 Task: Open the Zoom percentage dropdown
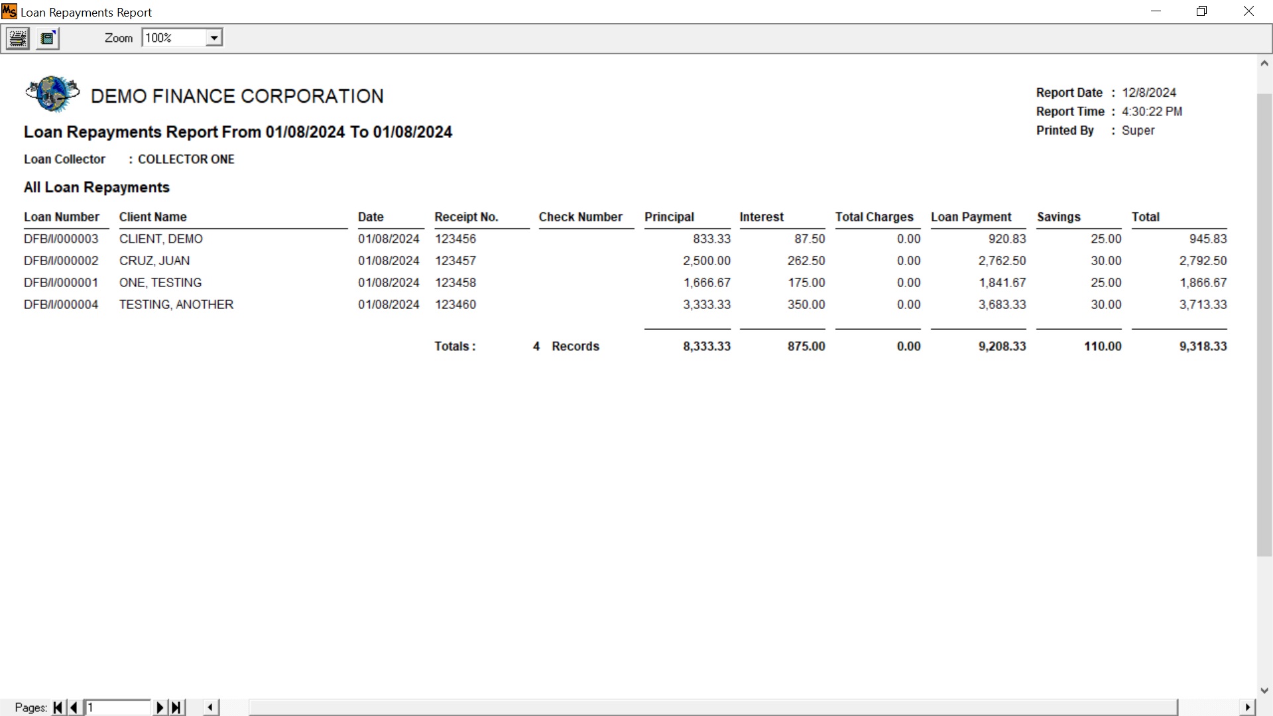(213, 38)
